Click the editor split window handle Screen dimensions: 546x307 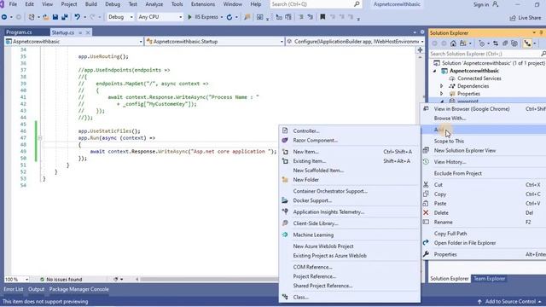(x=420, y=50)
